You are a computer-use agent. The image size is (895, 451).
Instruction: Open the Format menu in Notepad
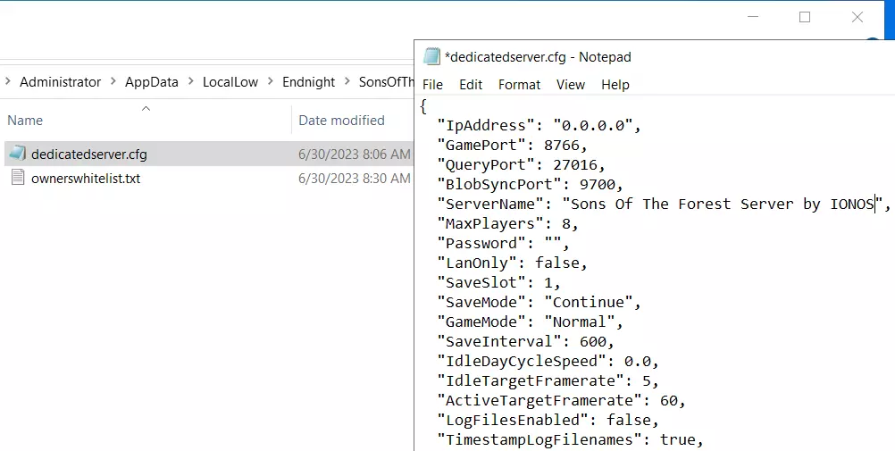(519, 85)
